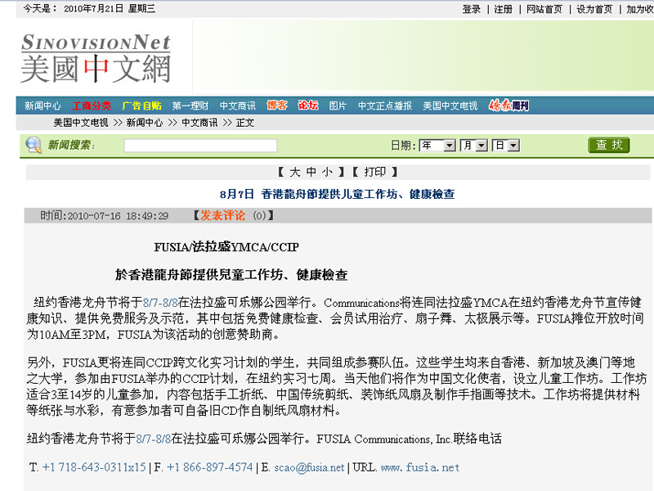This screenshot has width=654, height=491.
Task: Open 图片 navigation item
Action: (338, 106)
